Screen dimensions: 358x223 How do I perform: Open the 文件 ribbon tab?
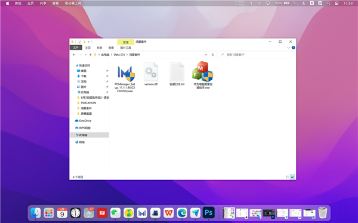pos(76,48)
